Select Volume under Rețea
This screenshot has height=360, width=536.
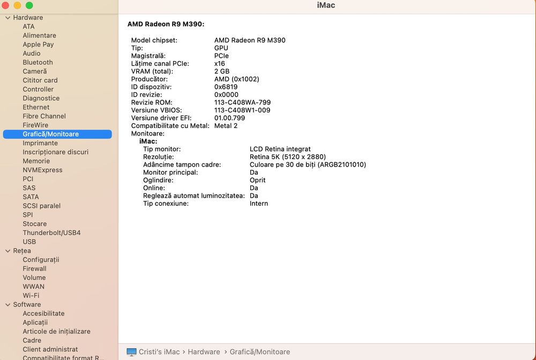coord(34,277)
